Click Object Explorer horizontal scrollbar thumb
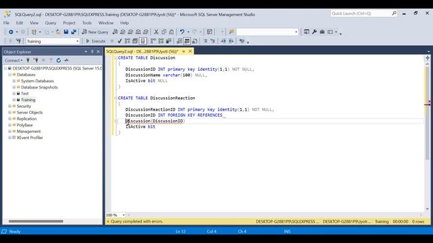 pyautogui.click(x=36, y=221)
